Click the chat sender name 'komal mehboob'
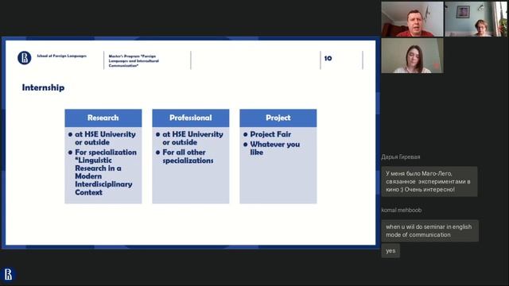Screen dimensions: 509x286 [402, 210]
